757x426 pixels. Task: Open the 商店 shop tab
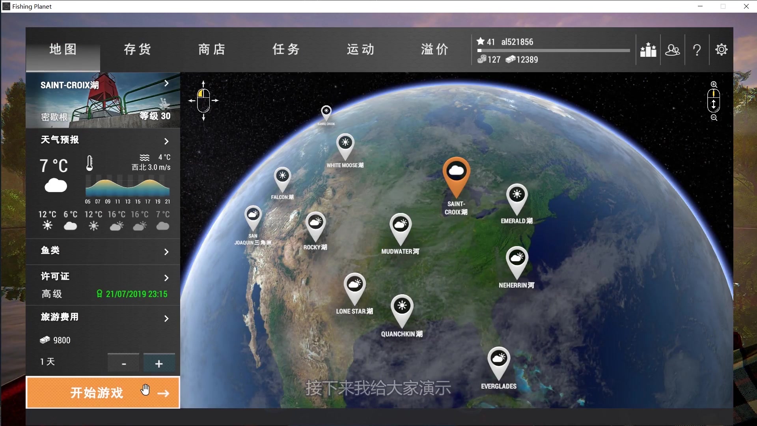[x=212, y=49]
